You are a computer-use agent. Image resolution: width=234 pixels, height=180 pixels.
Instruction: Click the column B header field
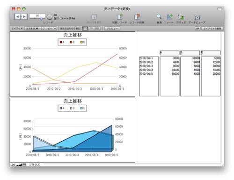pos(190,53)
